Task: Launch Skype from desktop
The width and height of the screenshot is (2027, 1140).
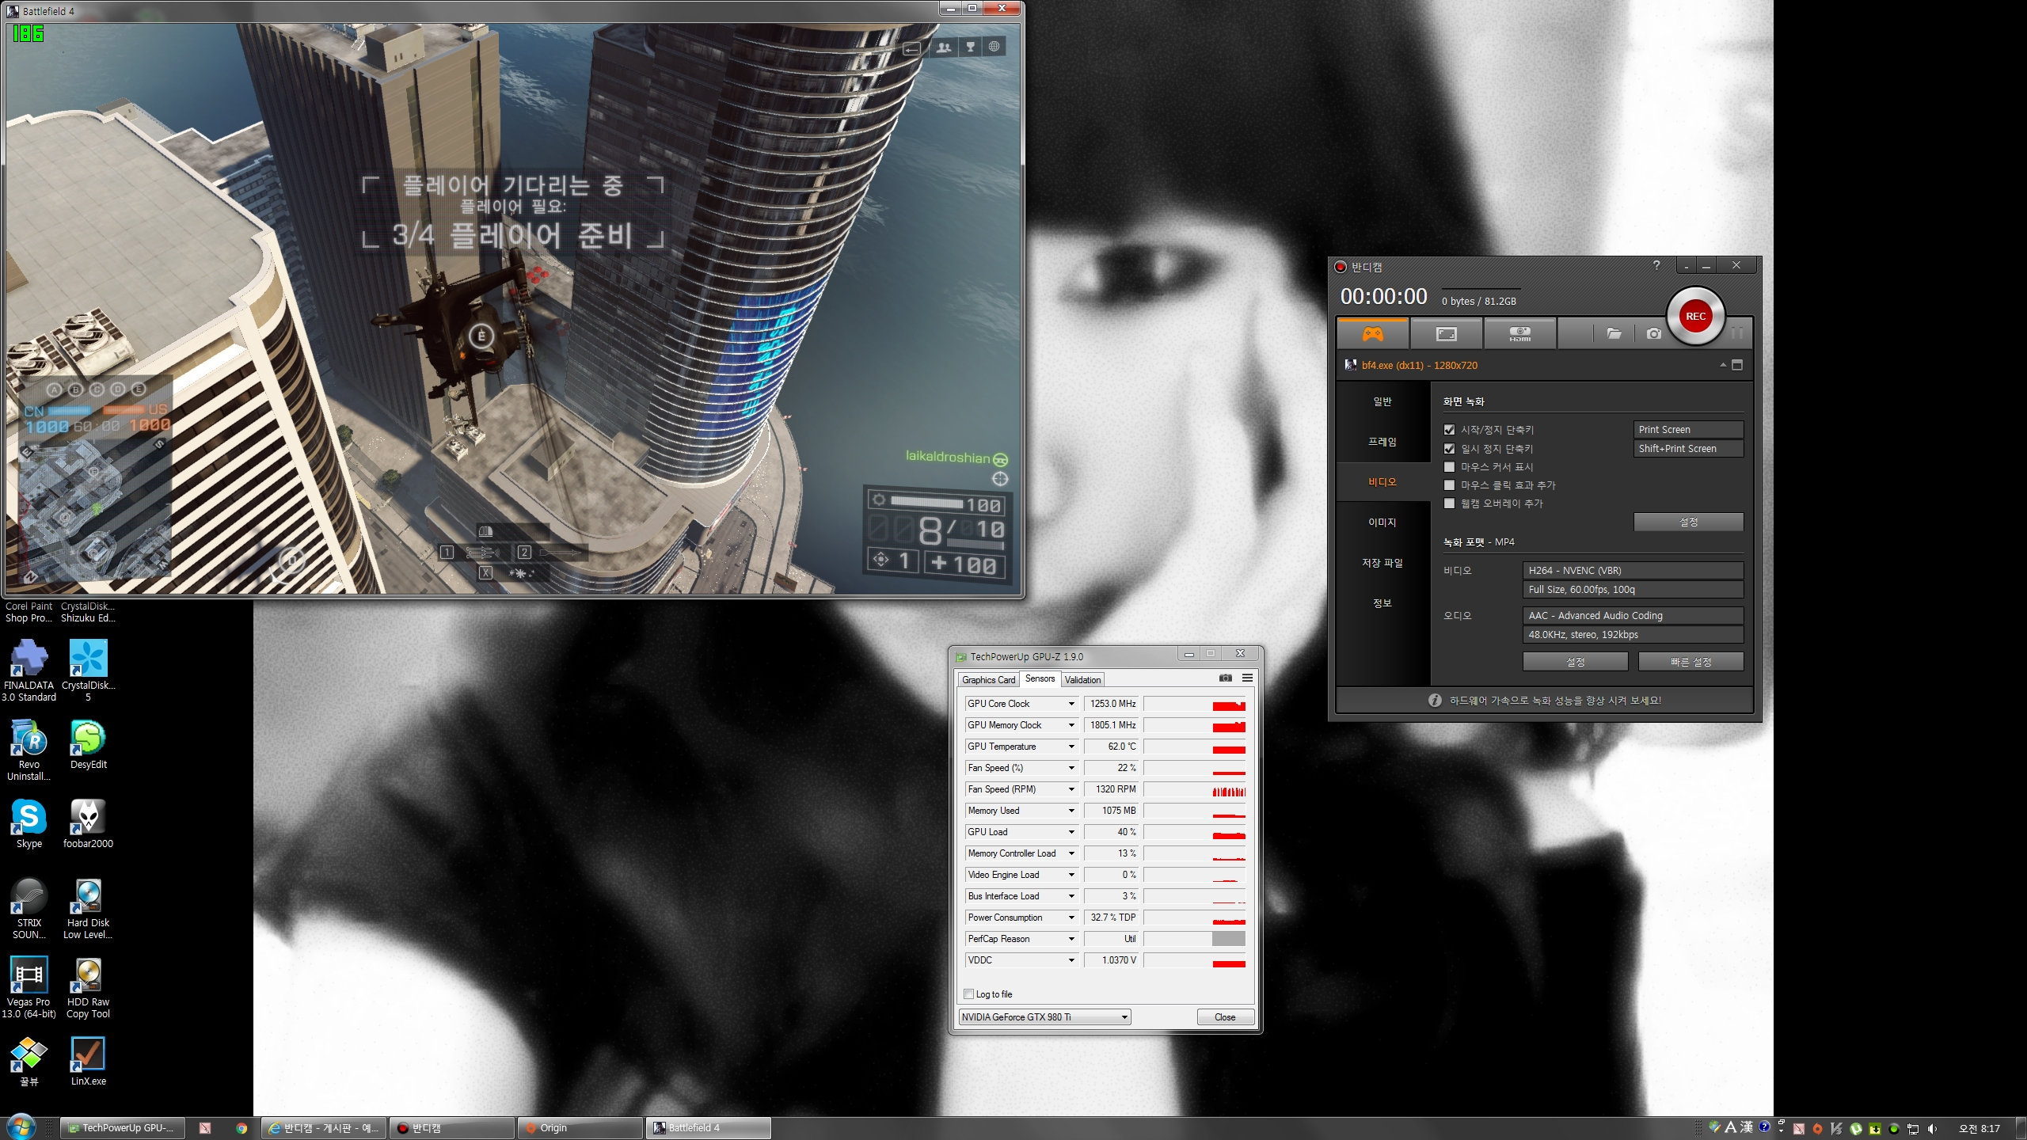Action: tap(29, 823)
